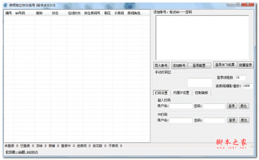Open the 控制面板 tab

tap(201, 93)
